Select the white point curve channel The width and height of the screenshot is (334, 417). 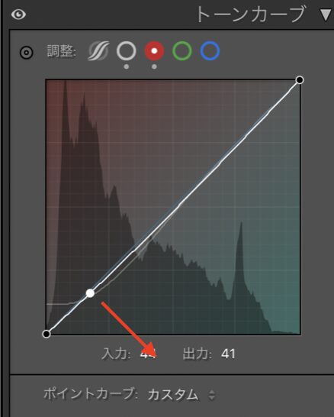click(127, 50)
